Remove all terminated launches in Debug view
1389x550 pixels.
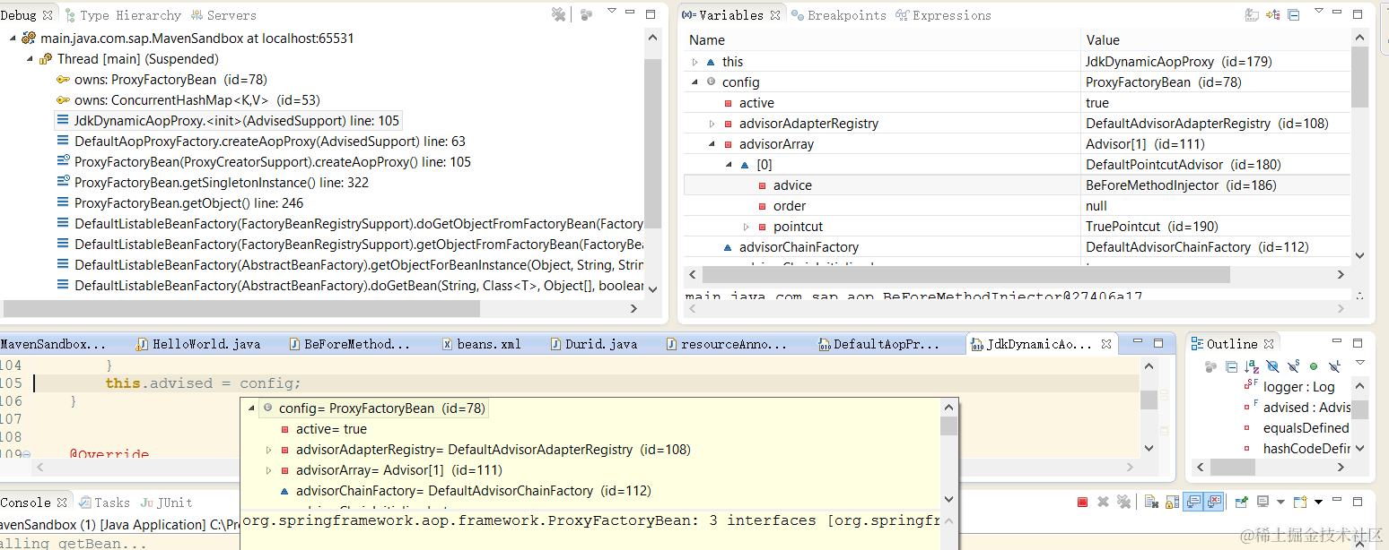(x=558, y=14)
